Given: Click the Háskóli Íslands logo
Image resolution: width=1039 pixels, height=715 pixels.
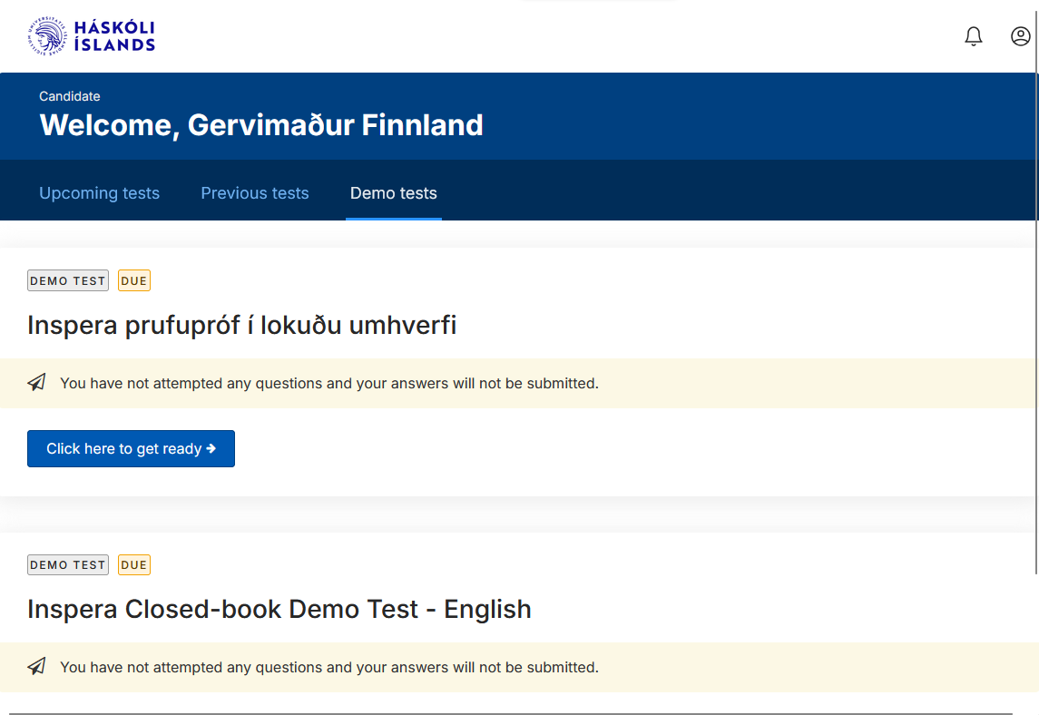Looking at the screenshot, I should coord(92,35).
